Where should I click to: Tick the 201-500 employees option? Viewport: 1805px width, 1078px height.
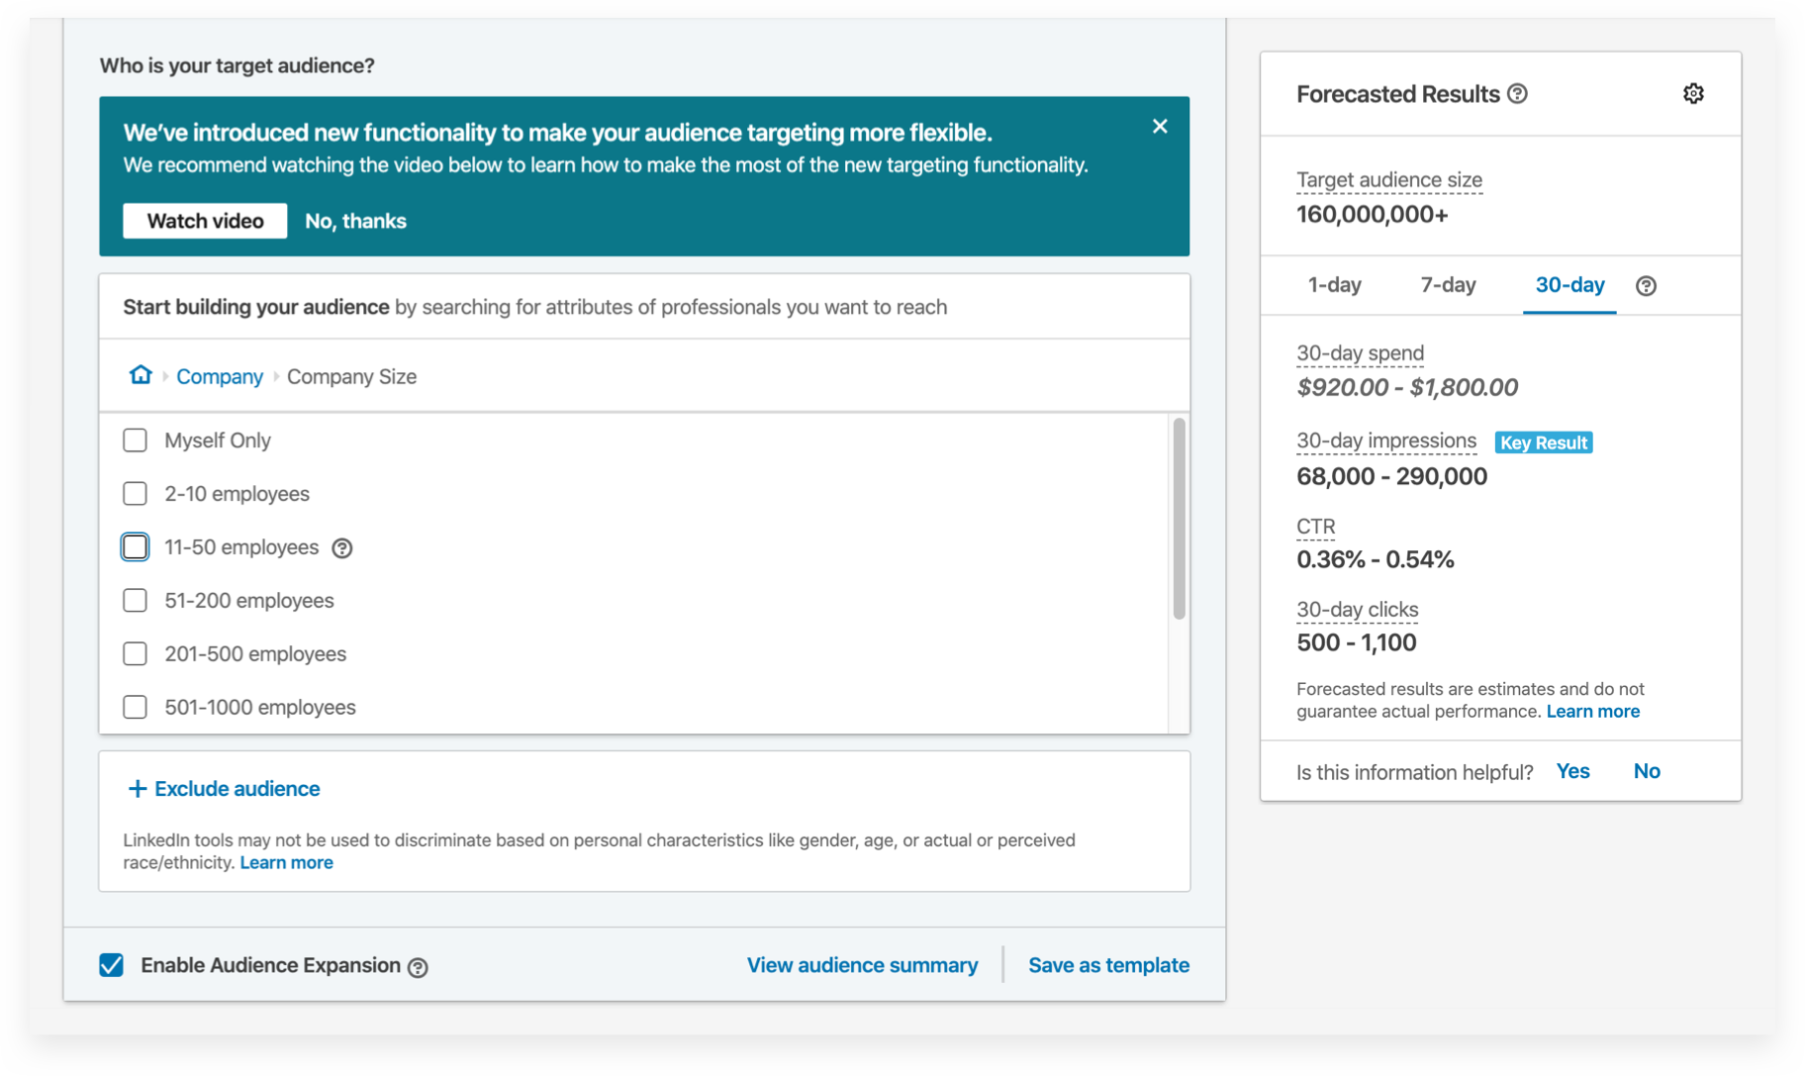136,654
